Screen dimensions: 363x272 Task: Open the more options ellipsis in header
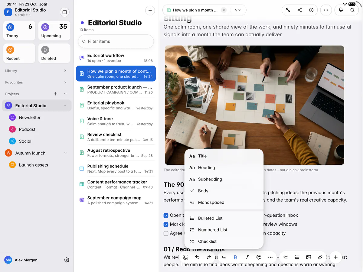click(326, 10)
